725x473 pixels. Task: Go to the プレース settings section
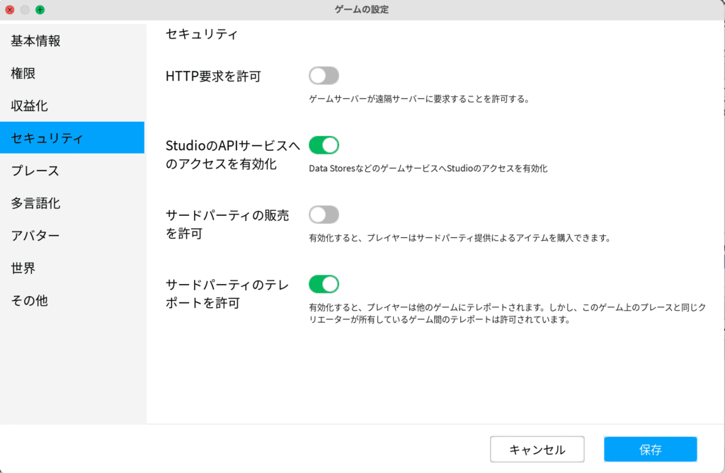click(35, 171)
